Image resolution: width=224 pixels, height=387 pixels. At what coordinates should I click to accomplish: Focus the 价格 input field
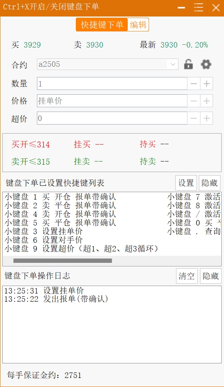click(x=112, y=101)
